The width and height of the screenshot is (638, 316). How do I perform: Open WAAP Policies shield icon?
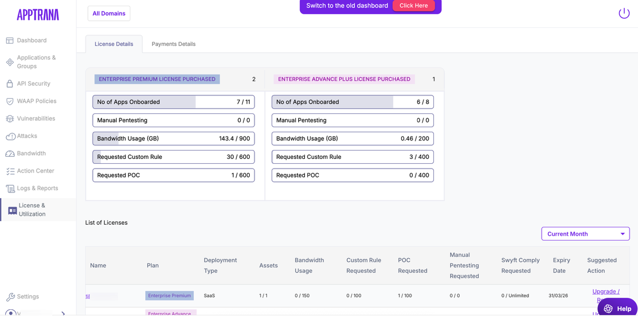click(9, 101)
